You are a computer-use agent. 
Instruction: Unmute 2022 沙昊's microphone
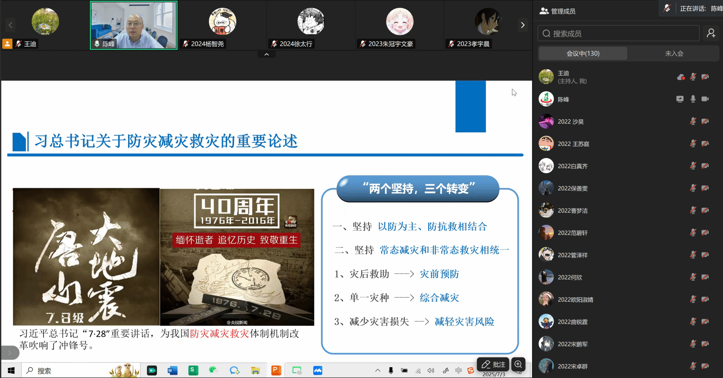coord(693,121)
